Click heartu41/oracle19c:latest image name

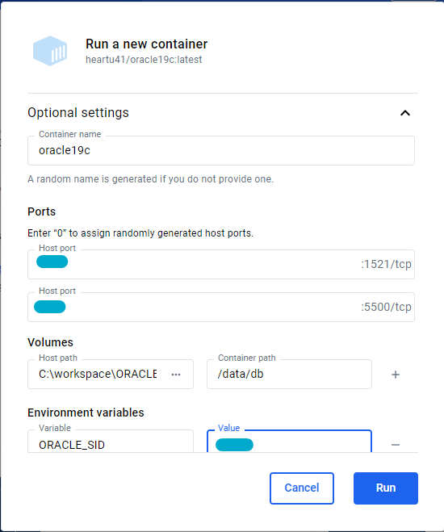click(144, 60)
